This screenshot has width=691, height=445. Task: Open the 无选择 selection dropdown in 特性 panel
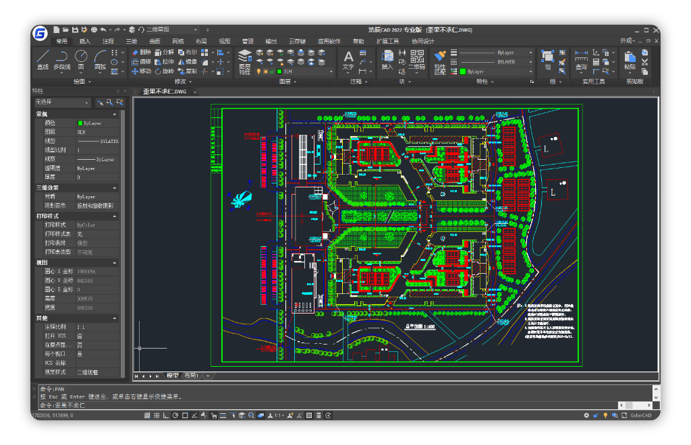click(62, 102)
